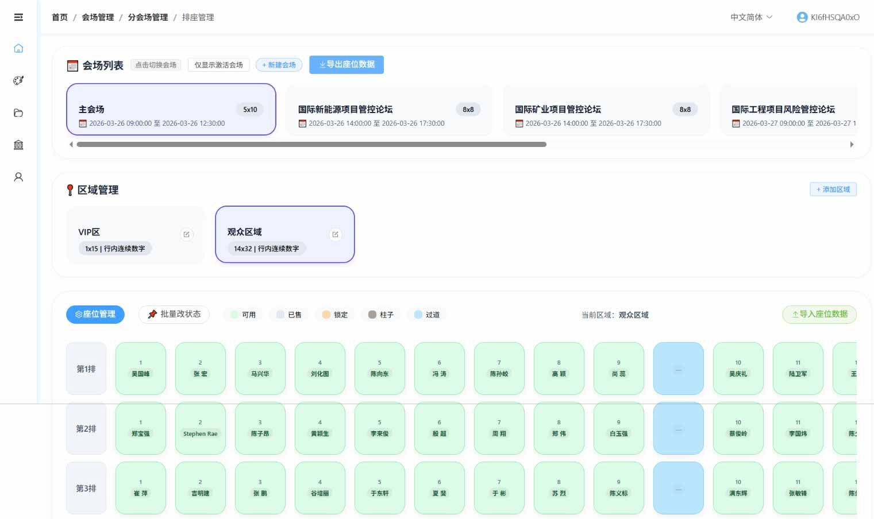Open the KI6fHSQA0xO user menu
This screenshot has height=519, width=874.
(x=828, y=17)
